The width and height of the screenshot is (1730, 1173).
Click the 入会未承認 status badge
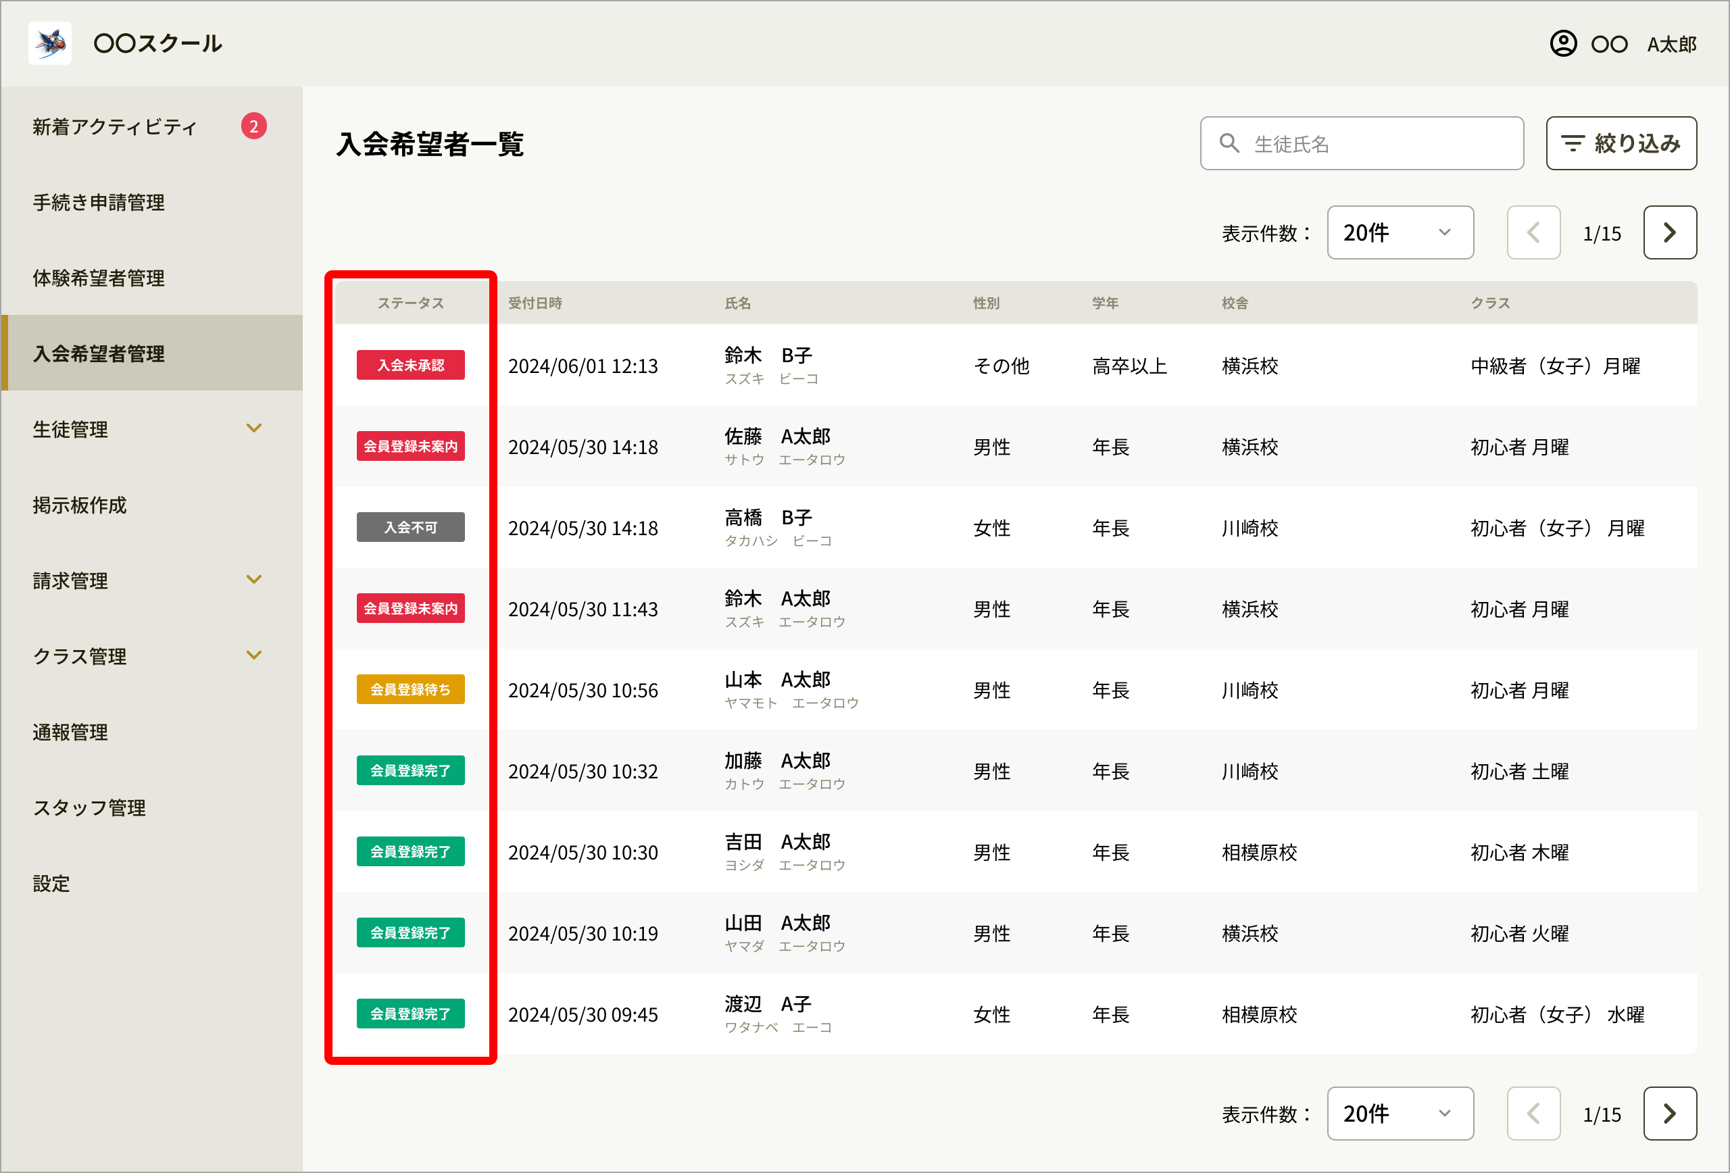click(410, 366)
